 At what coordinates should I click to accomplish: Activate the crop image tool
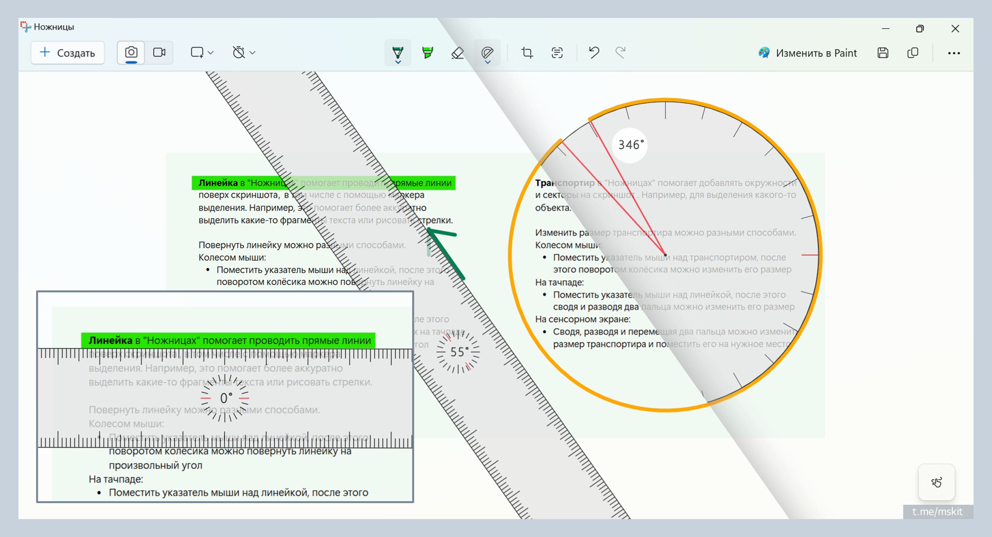click(527, 53)
